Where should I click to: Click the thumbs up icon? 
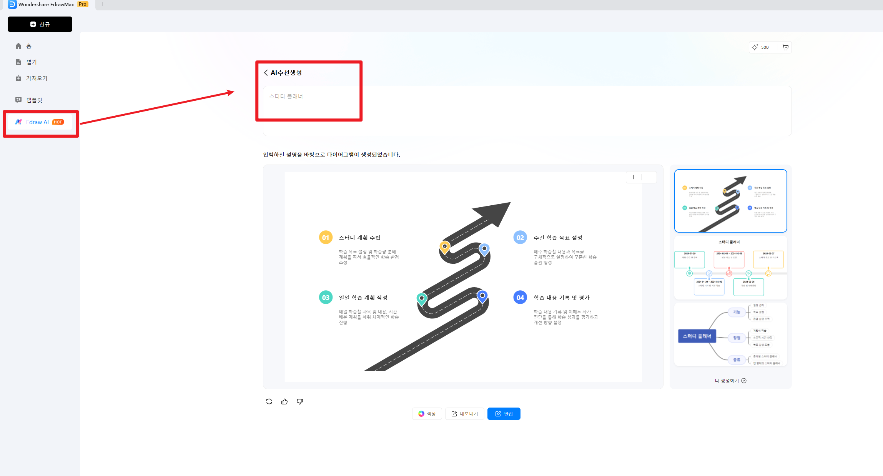[284, 401]
